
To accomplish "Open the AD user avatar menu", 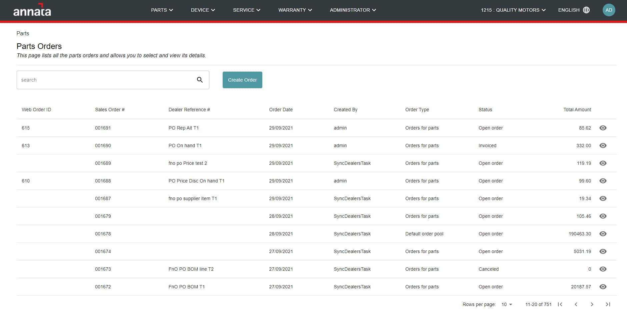I will [609, 10].
